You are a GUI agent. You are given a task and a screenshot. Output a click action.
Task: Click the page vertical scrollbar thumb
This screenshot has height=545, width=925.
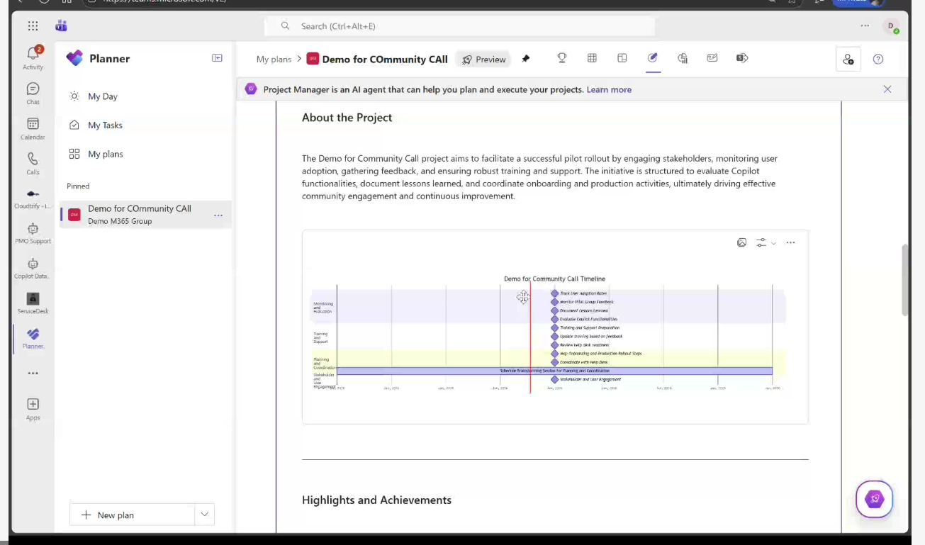pyautogui.click(x=904, y=280)
